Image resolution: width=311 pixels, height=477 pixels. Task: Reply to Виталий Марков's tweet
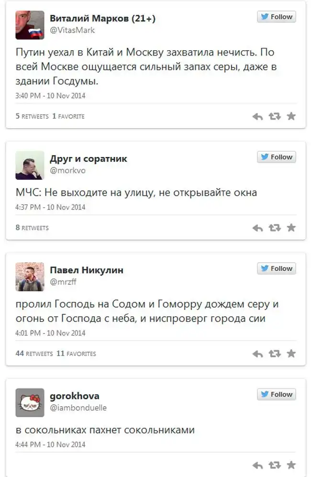[x=257, y=116]
